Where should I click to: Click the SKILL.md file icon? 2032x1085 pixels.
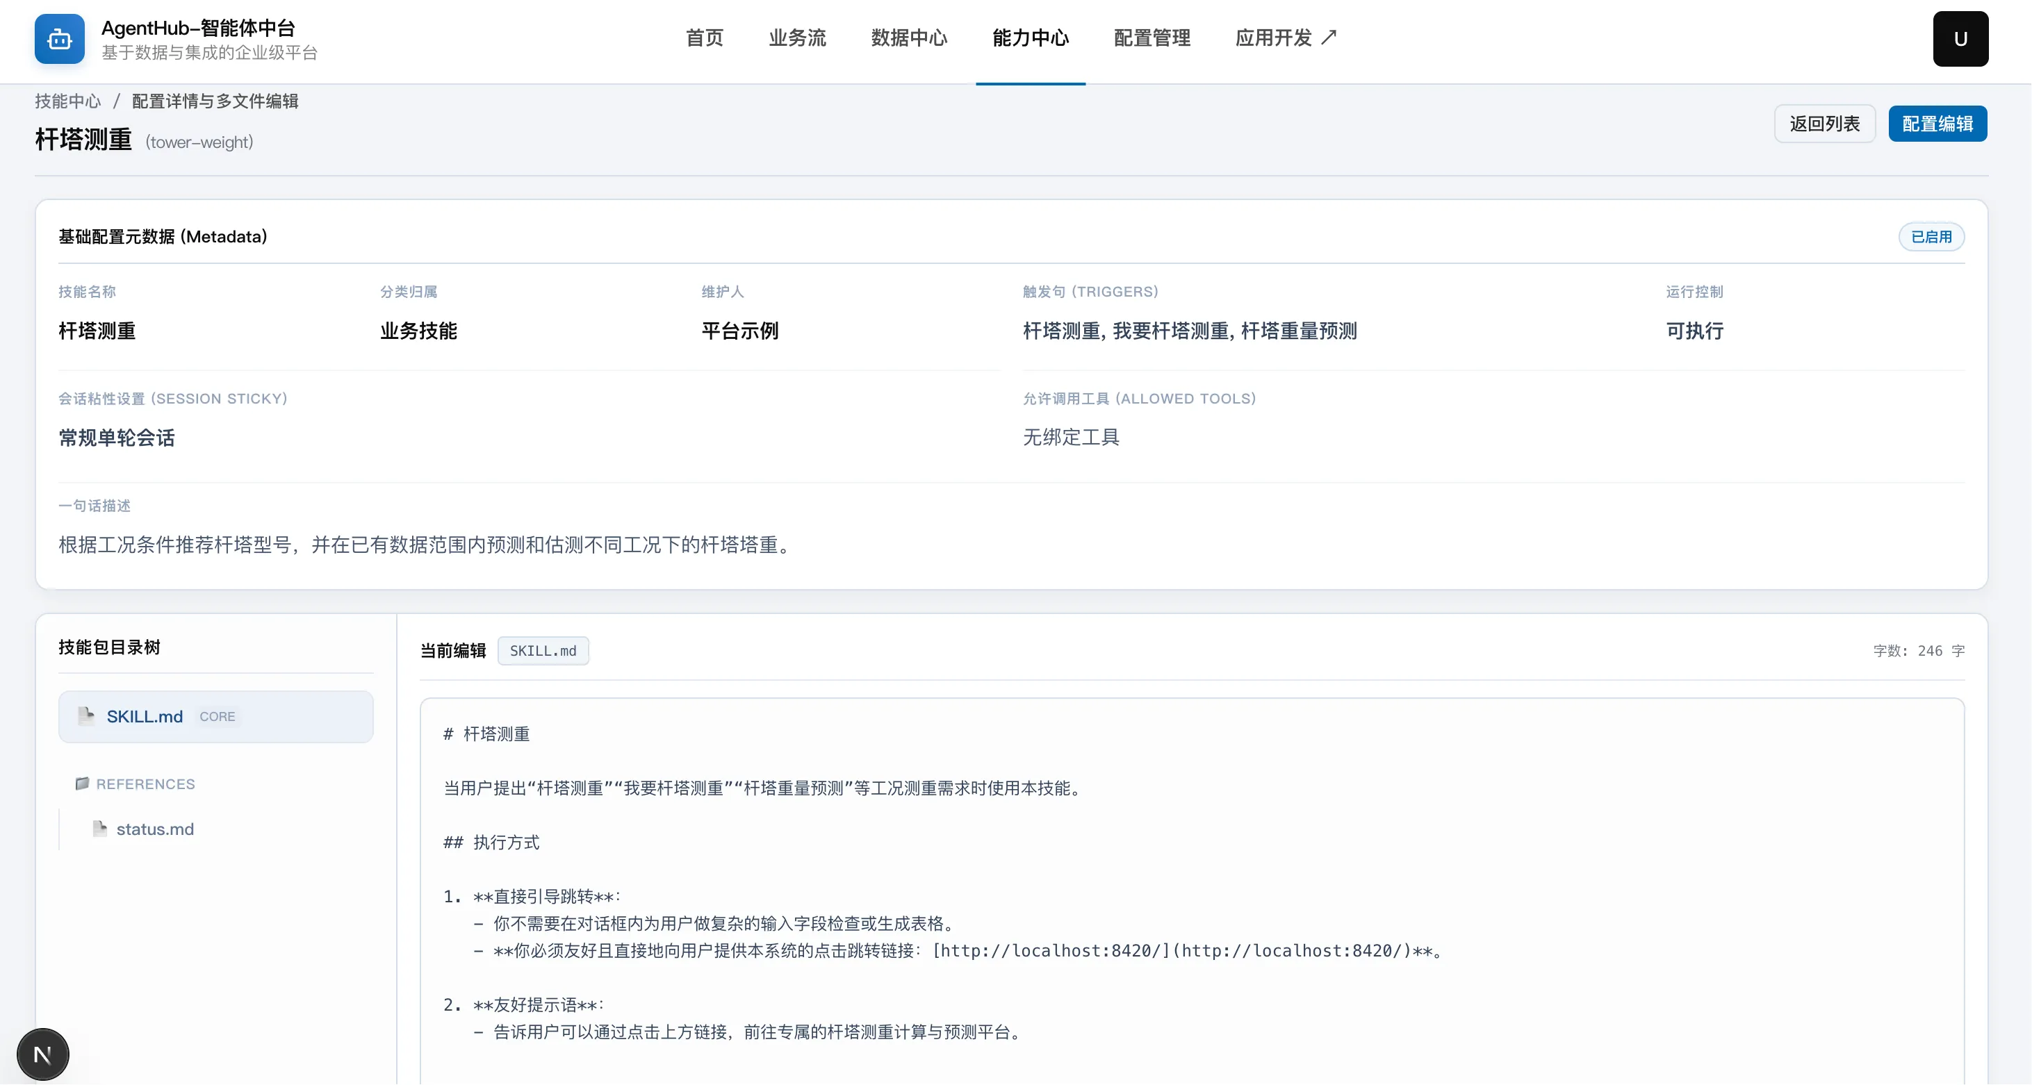pos(86,716)
